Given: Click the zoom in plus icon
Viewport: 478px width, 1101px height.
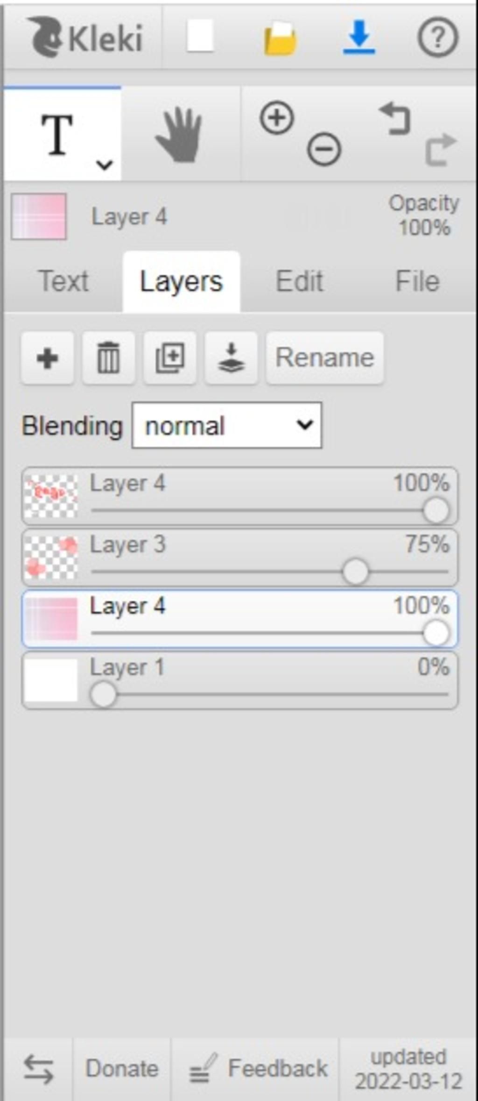Looking at the screenshot, I should point(277,118).
